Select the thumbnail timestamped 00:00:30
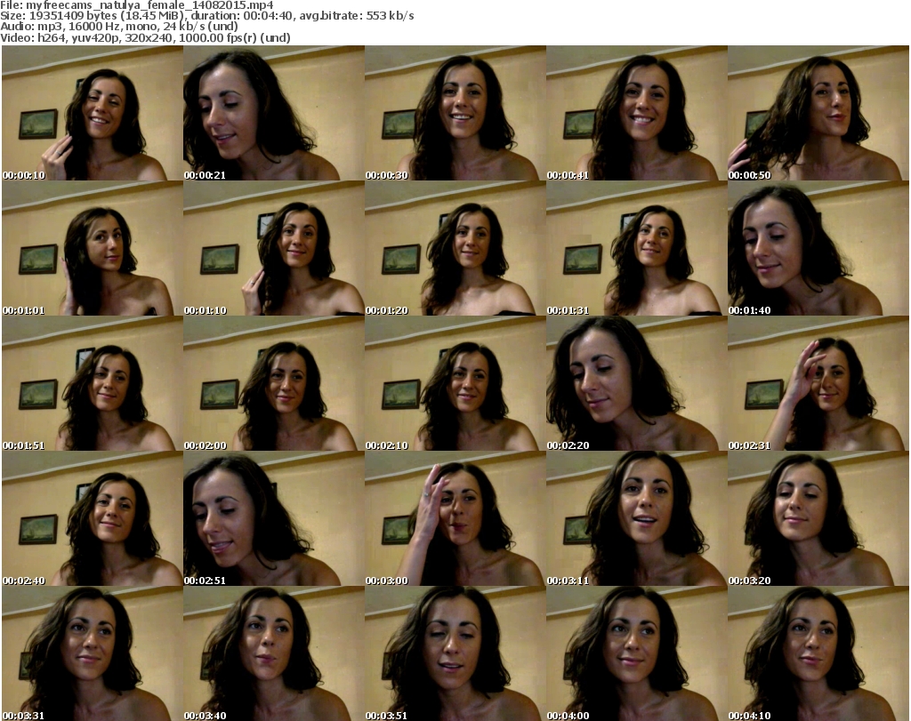Viewport: 911px width, 721px height. click(455, 113)
